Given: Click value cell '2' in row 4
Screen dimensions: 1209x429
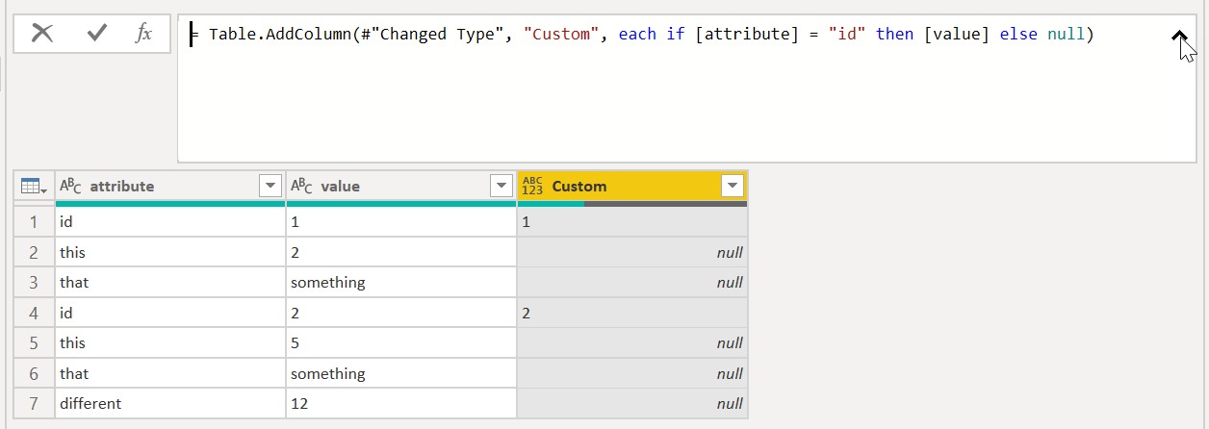Looking at the screenshot, I should pos(401,313).
